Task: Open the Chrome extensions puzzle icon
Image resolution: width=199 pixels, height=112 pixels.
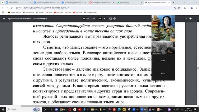Action: [185, 8]
